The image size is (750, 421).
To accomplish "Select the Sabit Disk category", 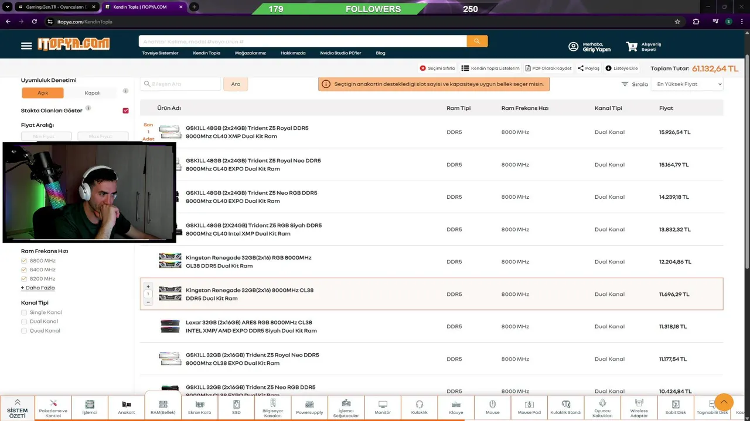I will click(x=676, y=408).
